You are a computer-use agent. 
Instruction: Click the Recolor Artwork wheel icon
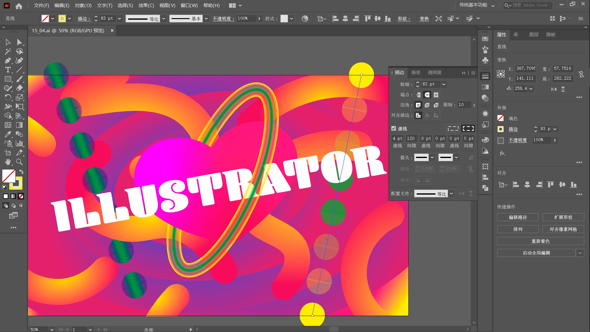305,19
